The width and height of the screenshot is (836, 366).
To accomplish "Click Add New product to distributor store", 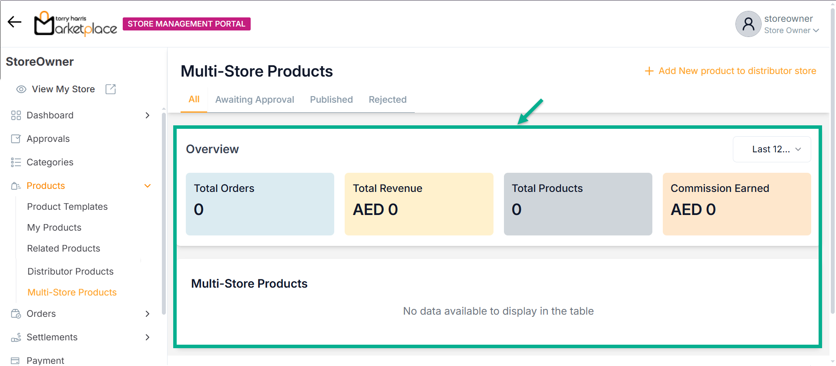I will click(731, 71).
